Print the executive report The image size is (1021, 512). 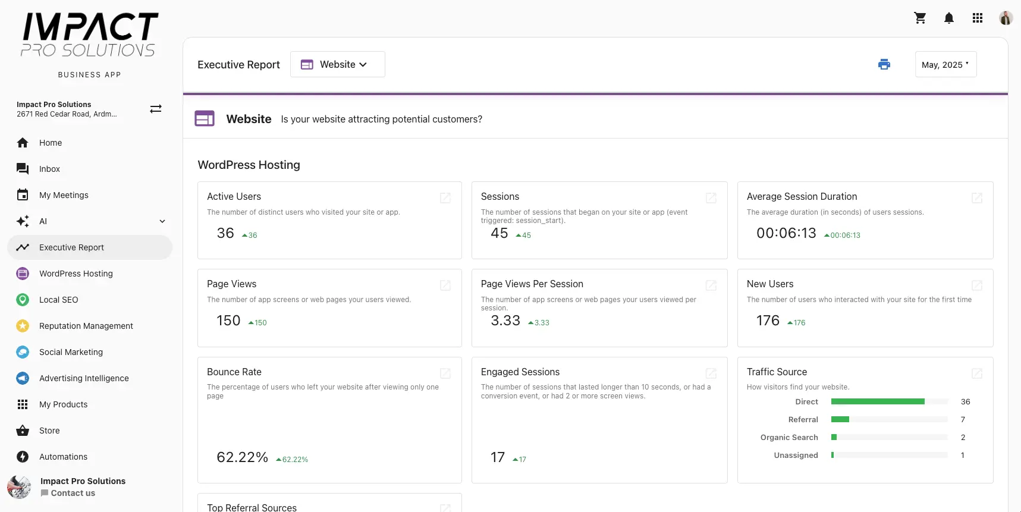(884, 64)
